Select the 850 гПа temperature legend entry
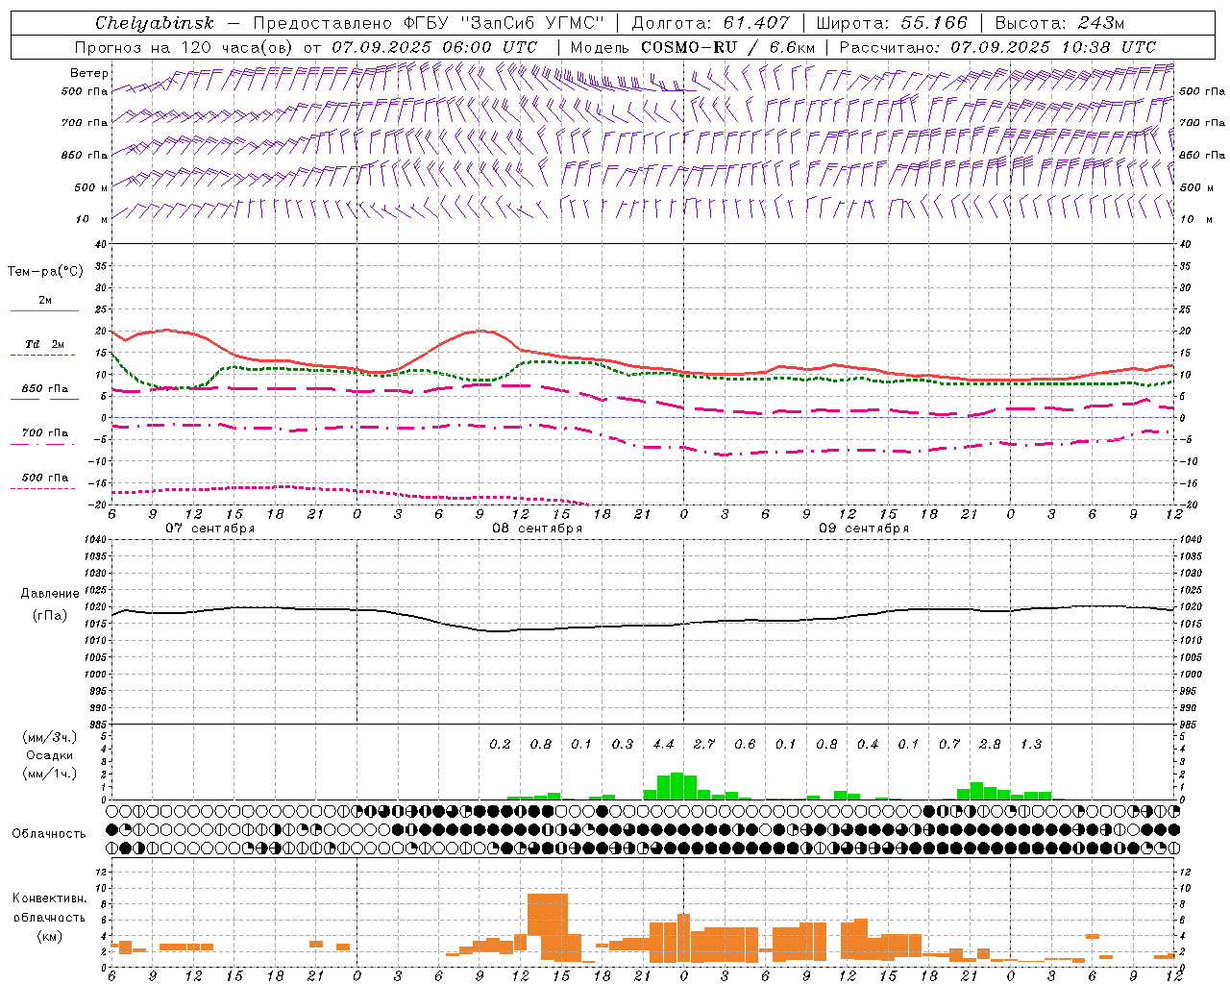1230x984 pixels. coord(44,389)
